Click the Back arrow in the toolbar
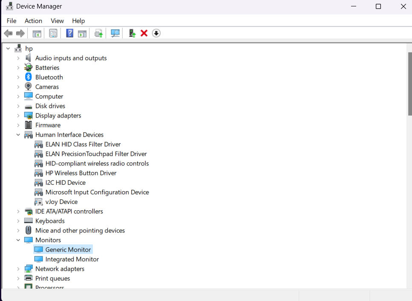 [8, 33]
